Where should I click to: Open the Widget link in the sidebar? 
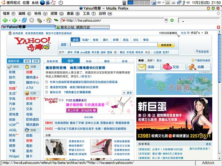(x=14, y=156)
